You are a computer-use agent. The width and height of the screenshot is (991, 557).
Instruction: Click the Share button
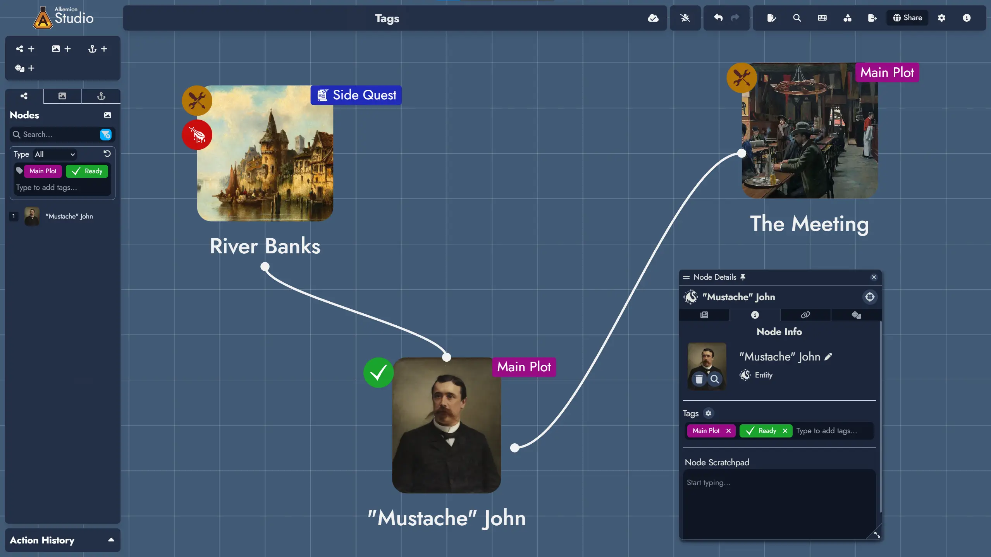pyautogui.click(x=908, y=18)
